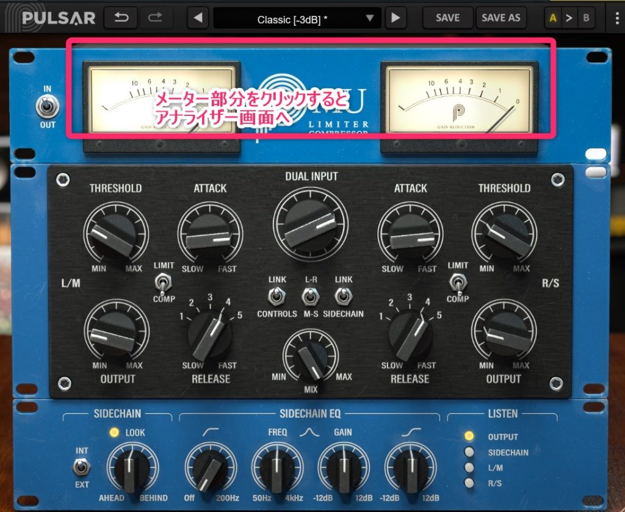Viewport: 625px width, 512px height.
Task: Toggle the IN/OUT bypass switch
Action: point(47,107)
